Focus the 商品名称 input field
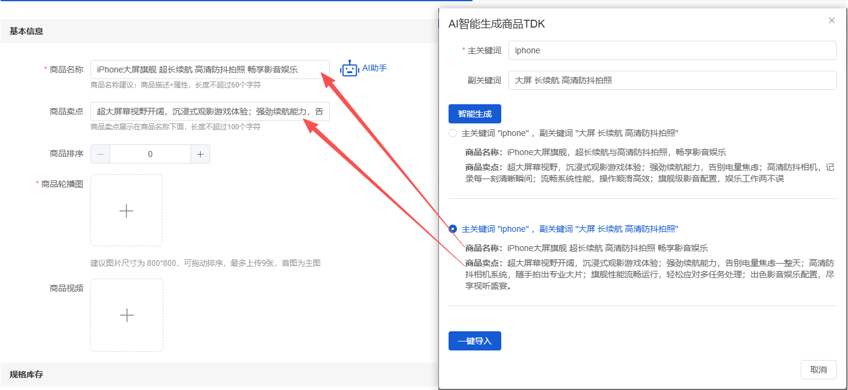This screenshot has height=390, width=848. (210, 69)
